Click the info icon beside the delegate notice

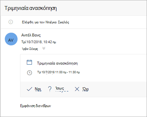click(11, 22)
